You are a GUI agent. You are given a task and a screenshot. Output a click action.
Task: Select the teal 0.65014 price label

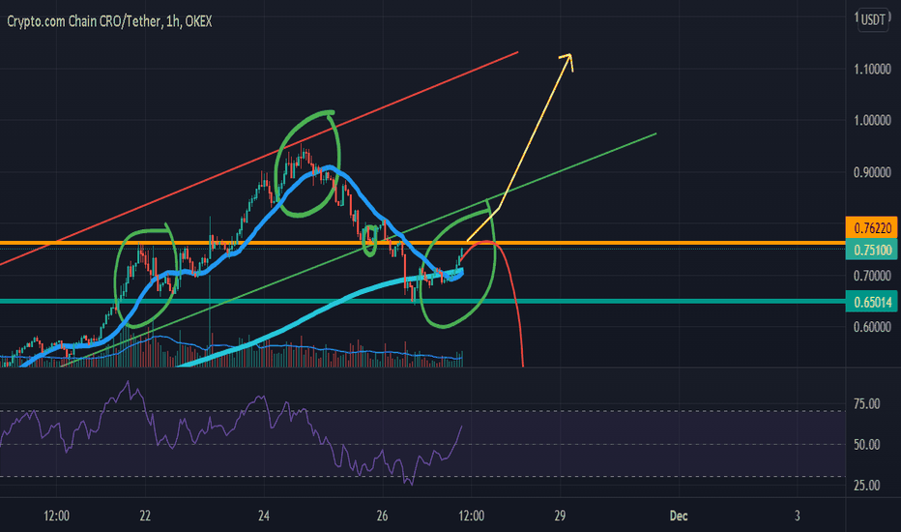pyautogui.click(x=872, y=302)
